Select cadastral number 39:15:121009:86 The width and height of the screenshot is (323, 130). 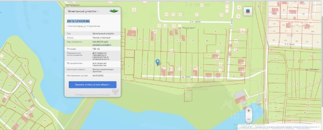tap(78, 21)
